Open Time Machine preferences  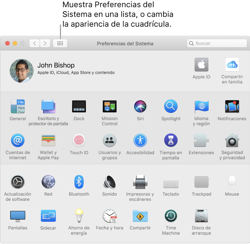click(171, 216)
